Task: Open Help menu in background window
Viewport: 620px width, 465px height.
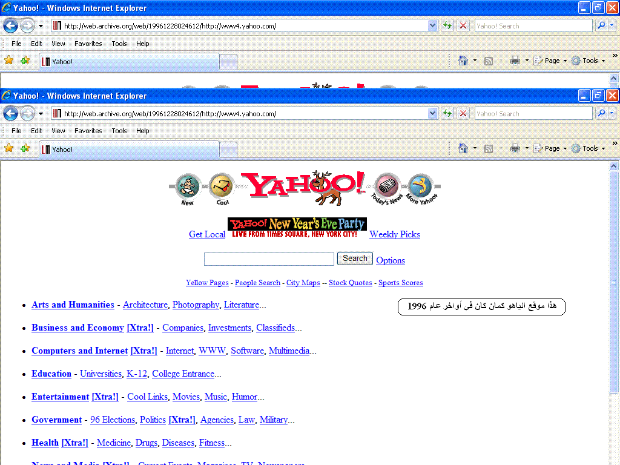Action: (143, 44)
